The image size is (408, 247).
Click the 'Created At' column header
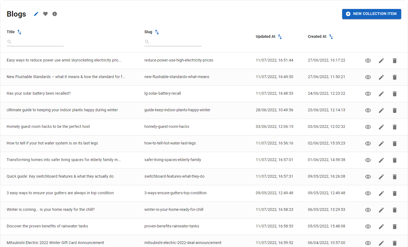click(317, 36)
